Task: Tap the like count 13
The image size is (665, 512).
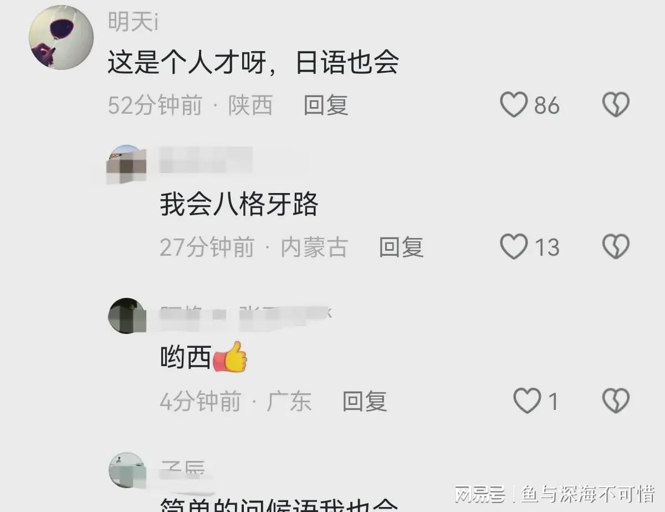Action: [546, 247]
